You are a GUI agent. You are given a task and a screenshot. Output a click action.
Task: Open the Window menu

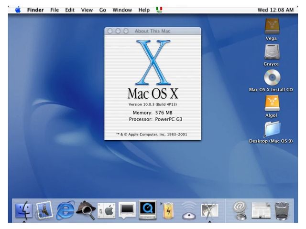pyautogui.click(x=122, y=10)
